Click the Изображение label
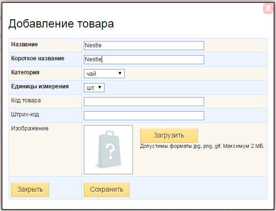276x211 pixels. pyautogui.click(x=30, y=128)
